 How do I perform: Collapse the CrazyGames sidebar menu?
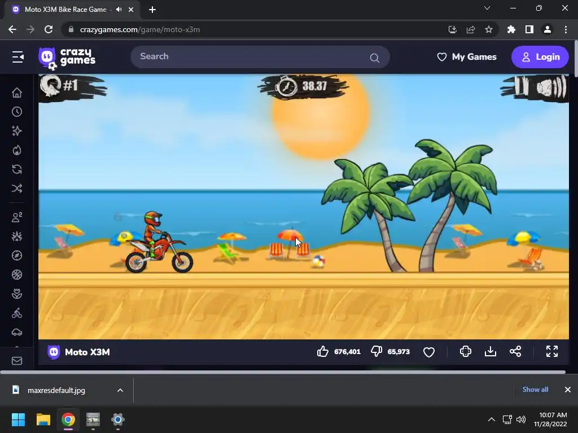[x=17, y=57]
